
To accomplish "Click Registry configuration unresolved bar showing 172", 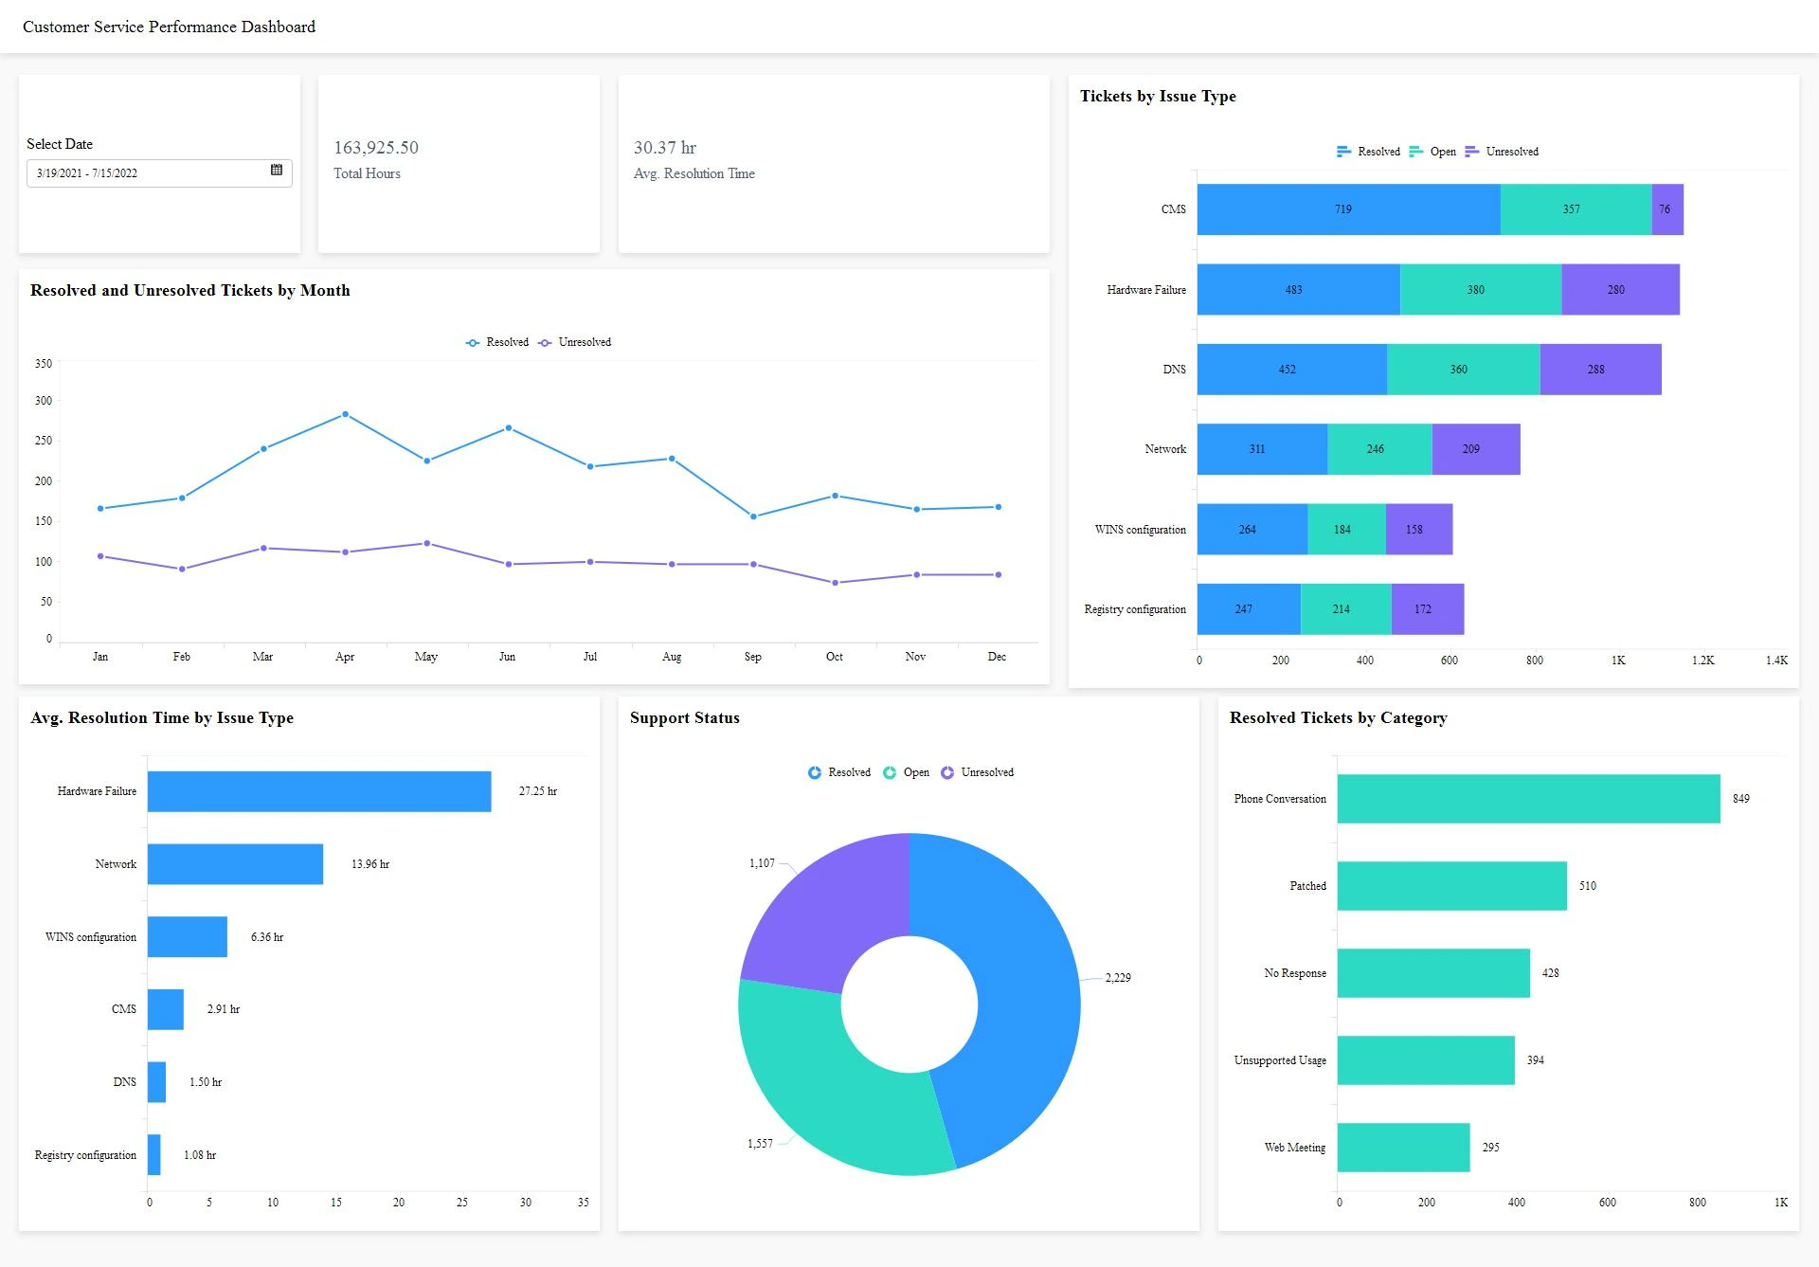I will pos(1428,609).
